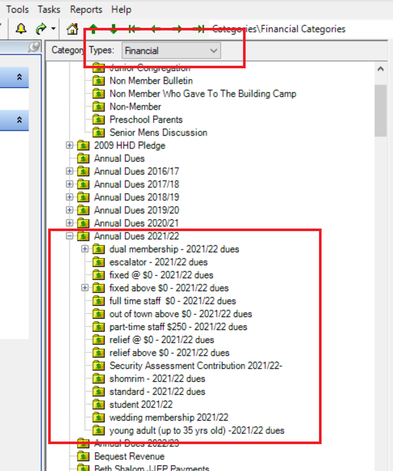The image size is (393, 471).
Task: Click the green down arrow navigation icon
Action: coord(114,28)
